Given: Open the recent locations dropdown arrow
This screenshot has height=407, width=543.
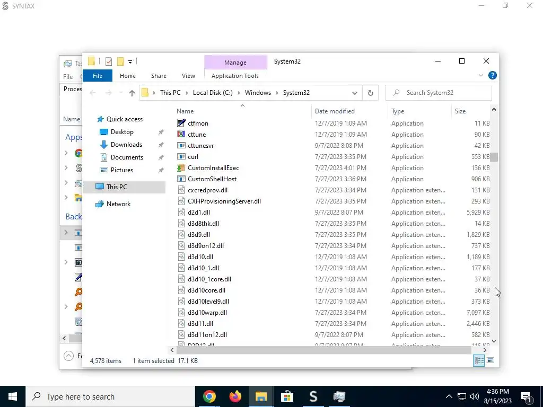Looking at the screenshot, I should 121,93.
